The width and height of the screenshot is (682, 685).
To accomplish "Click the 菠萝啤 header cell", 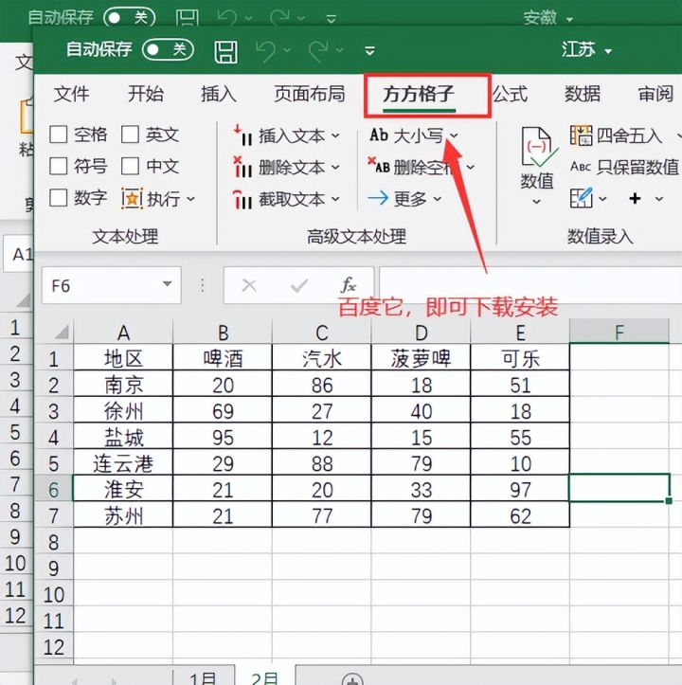I will click(x=421, y=357).
